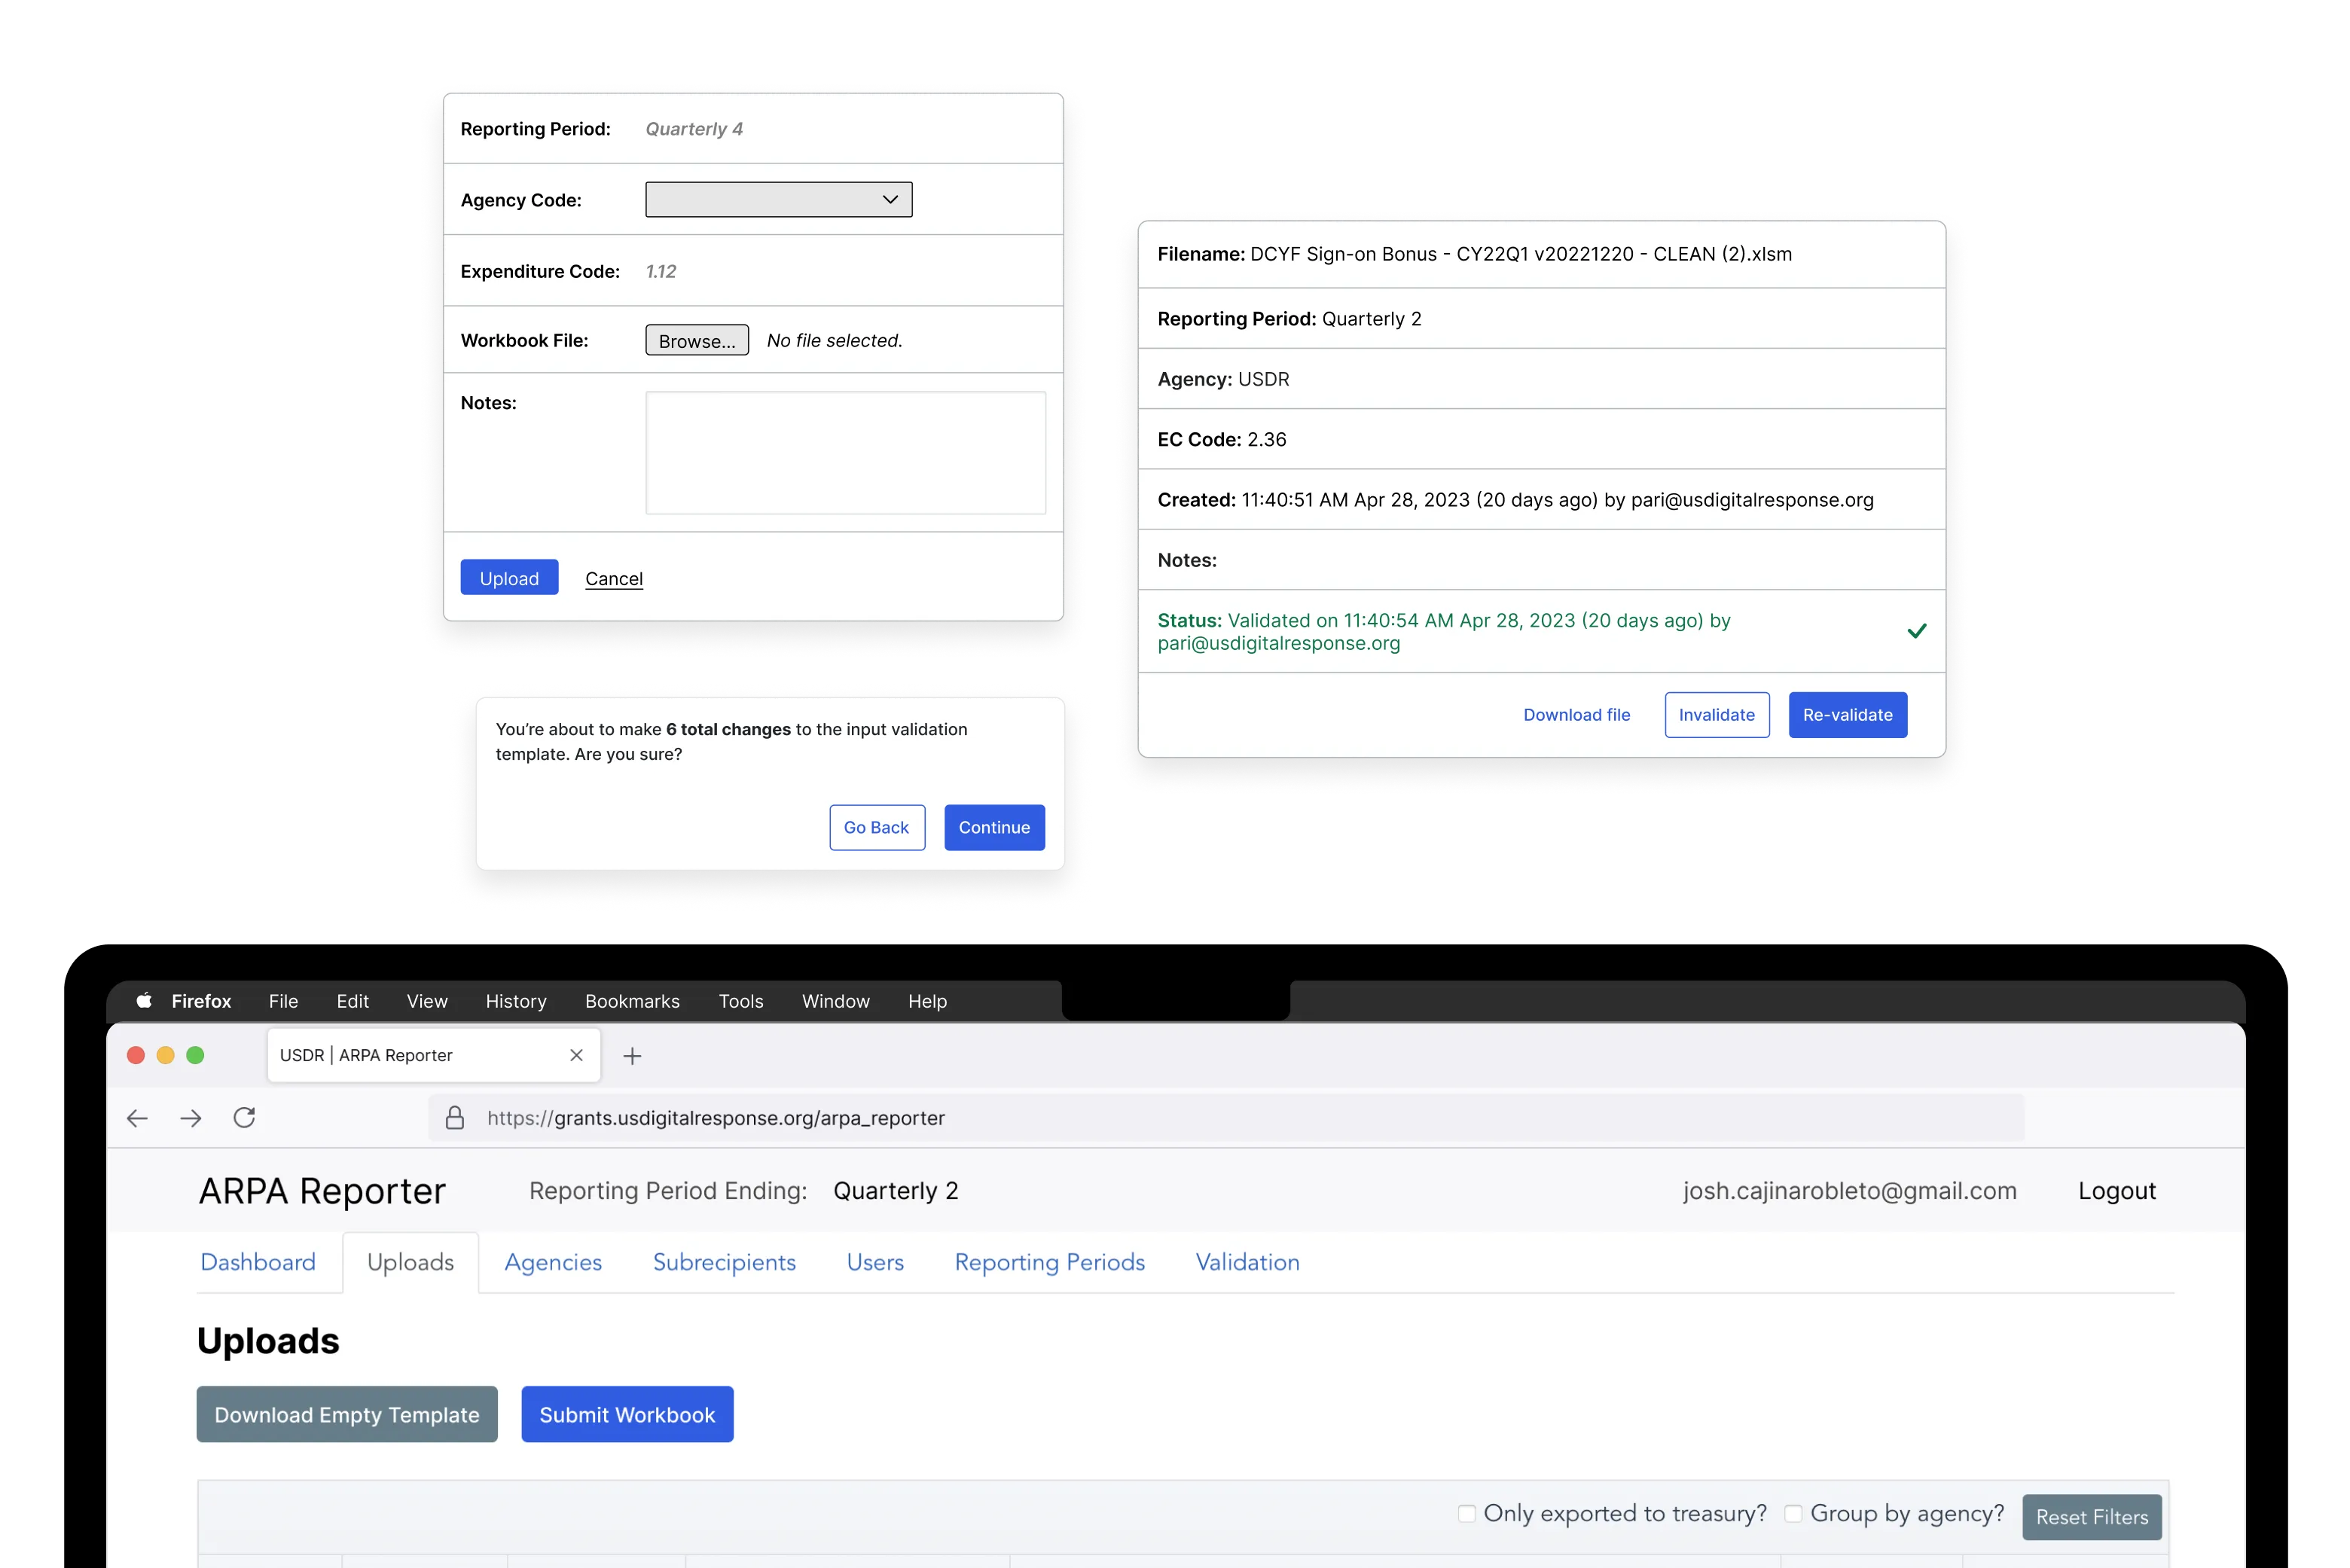This screenshot has height=1568, width=2350.
Task: Open the Window menu
Action: click(x=836, y=1001)
